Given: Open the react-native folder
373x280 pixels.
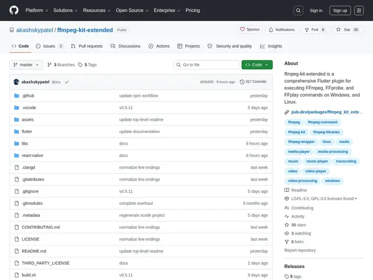Looking at the screenshot, I should click(x=33, y=156).
